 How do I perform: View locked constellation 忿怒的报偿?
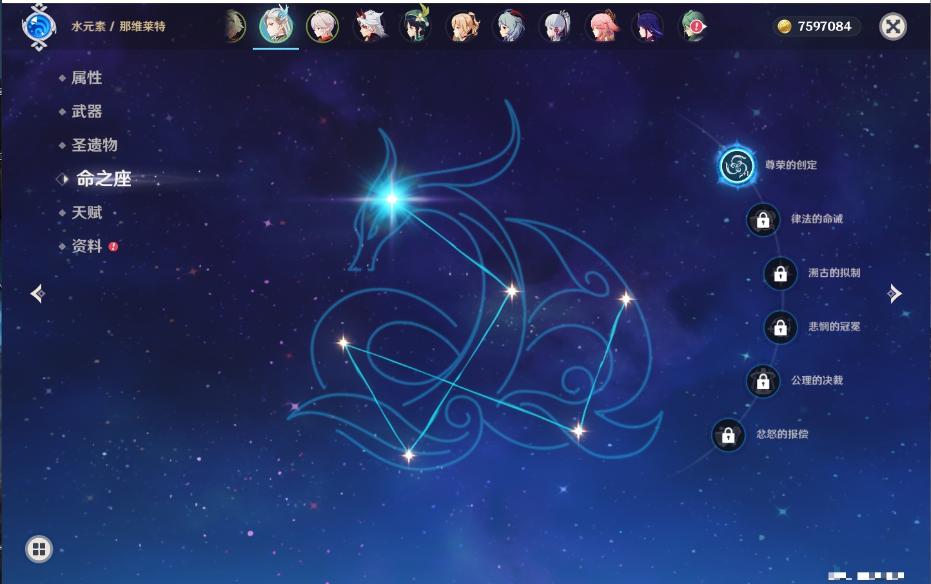[729, 435]
